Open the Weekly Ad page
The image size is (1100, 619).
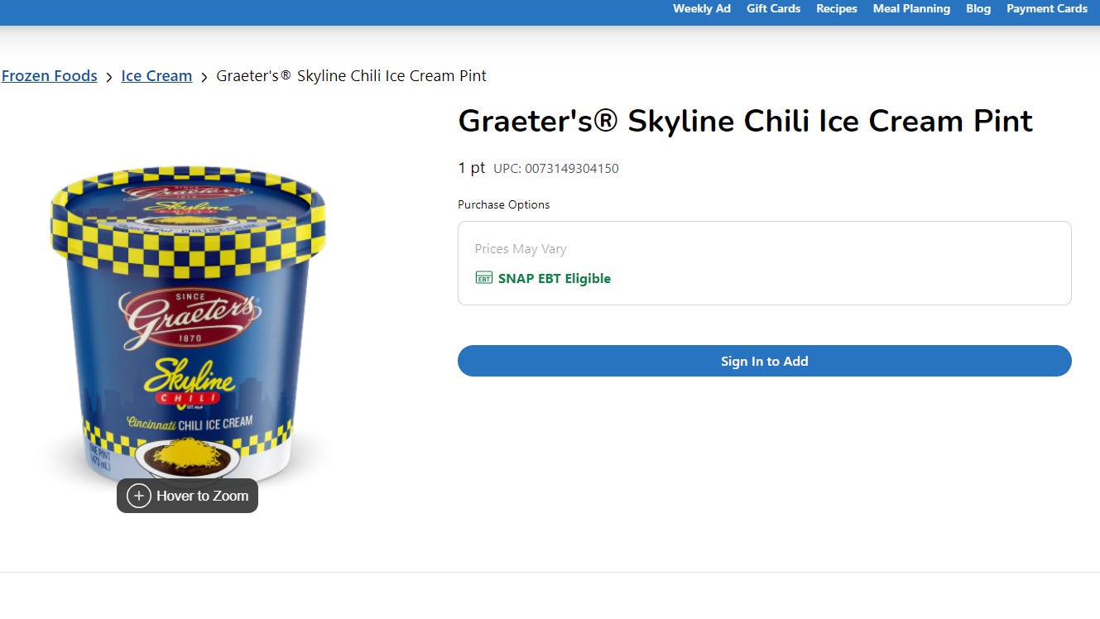(702, 8)
